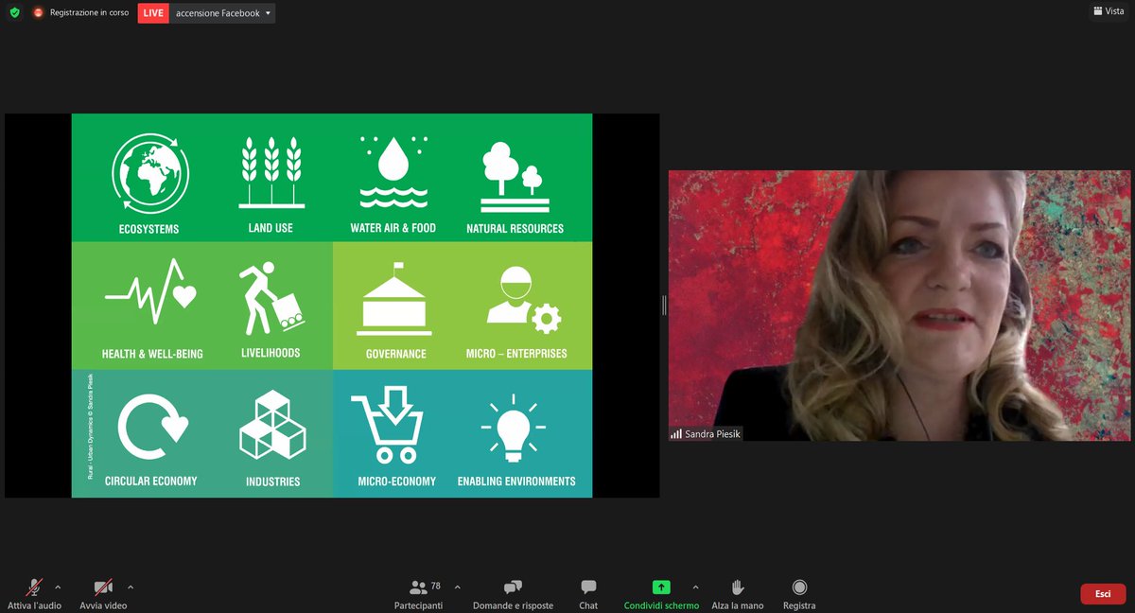The height and width of the screenshot is (613, 1135).
Task: Click the Land Use wheat icon
Action: [x=271, y=172]
